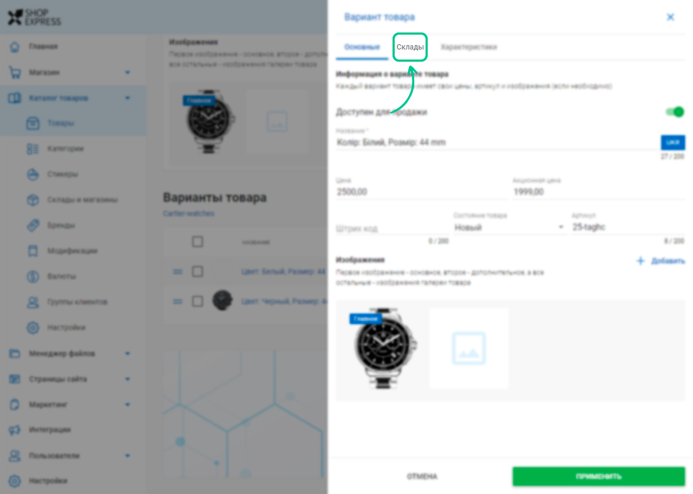This screenshot has height=494, width=693.
Task: Click the ОТМЕНА button
Action: pos(422,477)
